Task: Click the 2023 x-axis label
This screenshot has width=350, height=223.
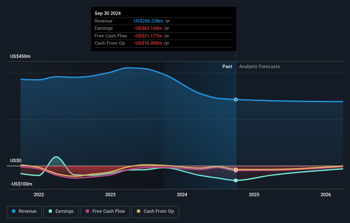Action: 110,195
